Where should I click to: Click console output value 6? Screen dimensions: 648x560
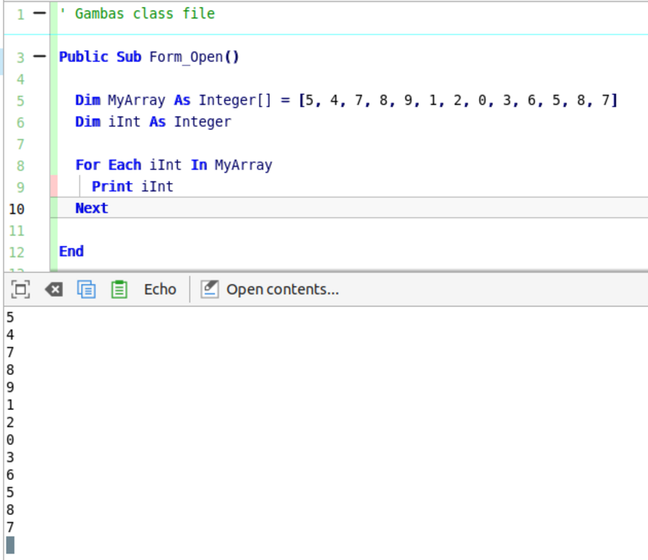(x=10, y=475)
